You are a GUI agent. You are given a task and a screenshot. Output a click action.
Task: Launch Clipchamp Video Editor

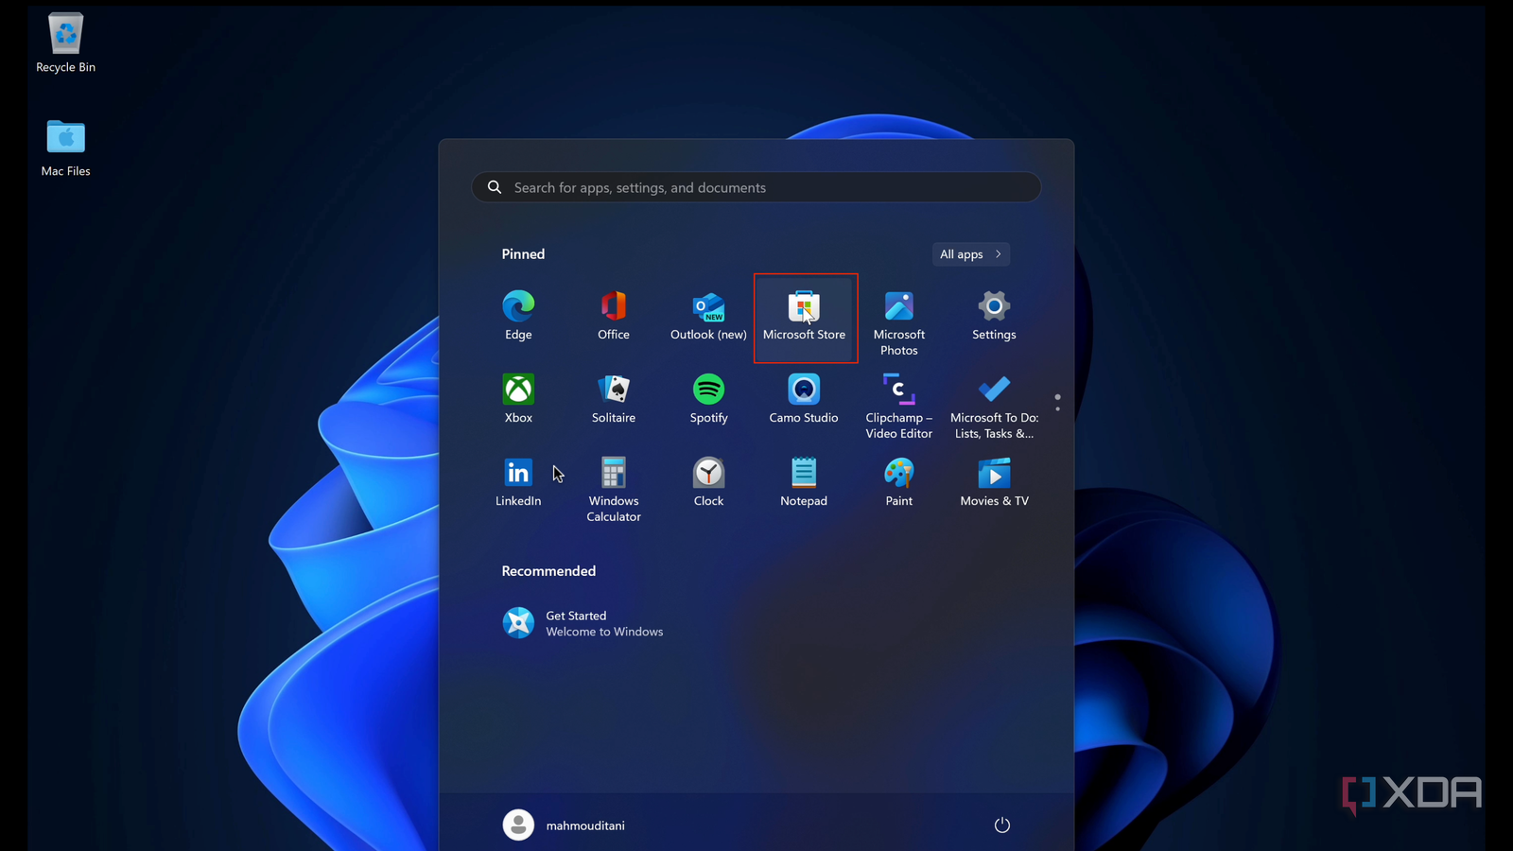[x=899, y=407]
